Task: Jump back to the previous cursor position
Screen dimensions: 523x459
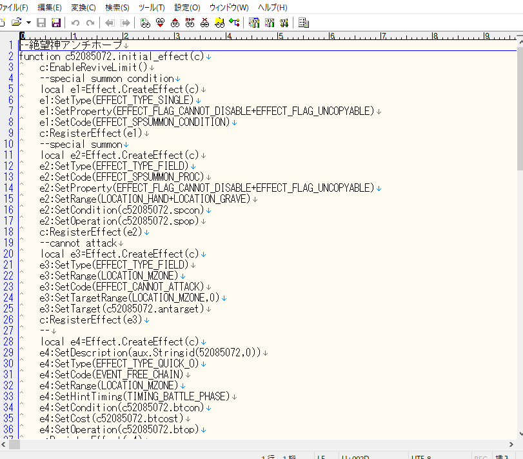Action: click(110, 23)
